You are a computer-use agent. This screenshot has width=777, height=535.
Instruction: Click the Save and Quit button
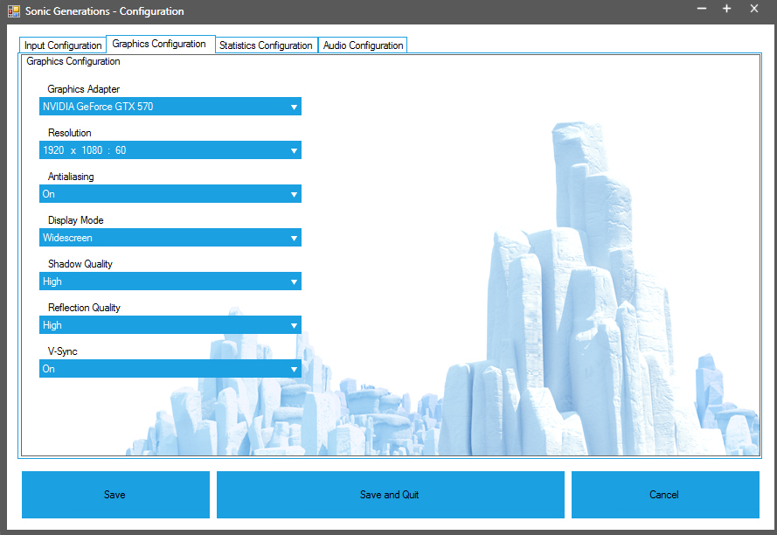(391, 494)
